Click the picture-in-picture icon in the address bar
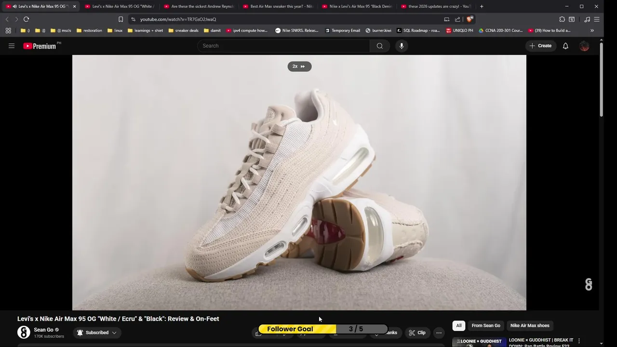Viewport: 617px width, 347px height. pos(447,19)
